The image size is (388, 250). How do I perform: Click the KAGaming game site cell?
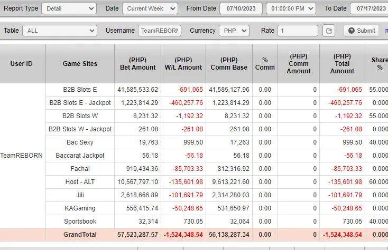(x=80, y=208)
